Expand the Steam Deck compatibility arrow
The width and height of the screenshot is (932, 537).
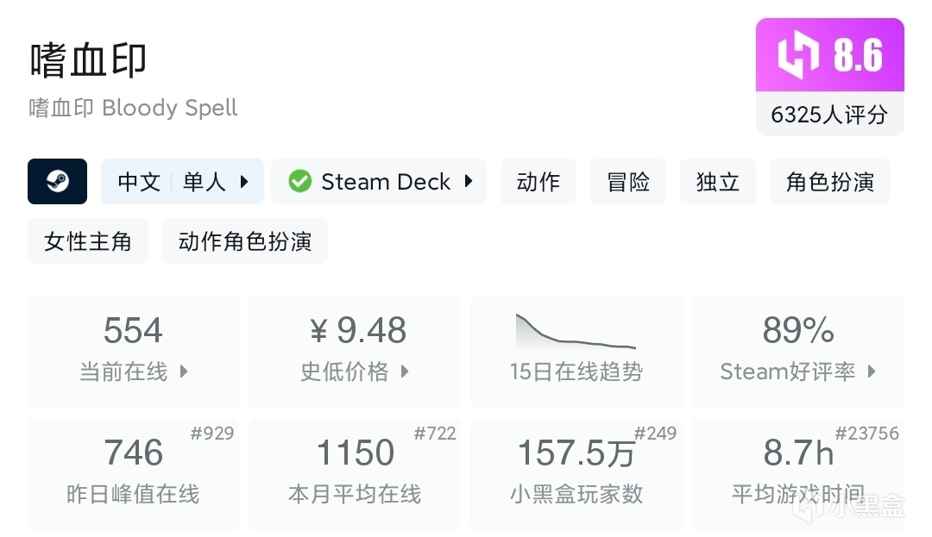tap(469, 182)
